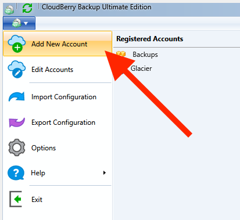Viewport: 240px width, 220px height.
Task: Click the cloud-with-pencil Edit Accounts icon
Action: [x=16, y=69]
